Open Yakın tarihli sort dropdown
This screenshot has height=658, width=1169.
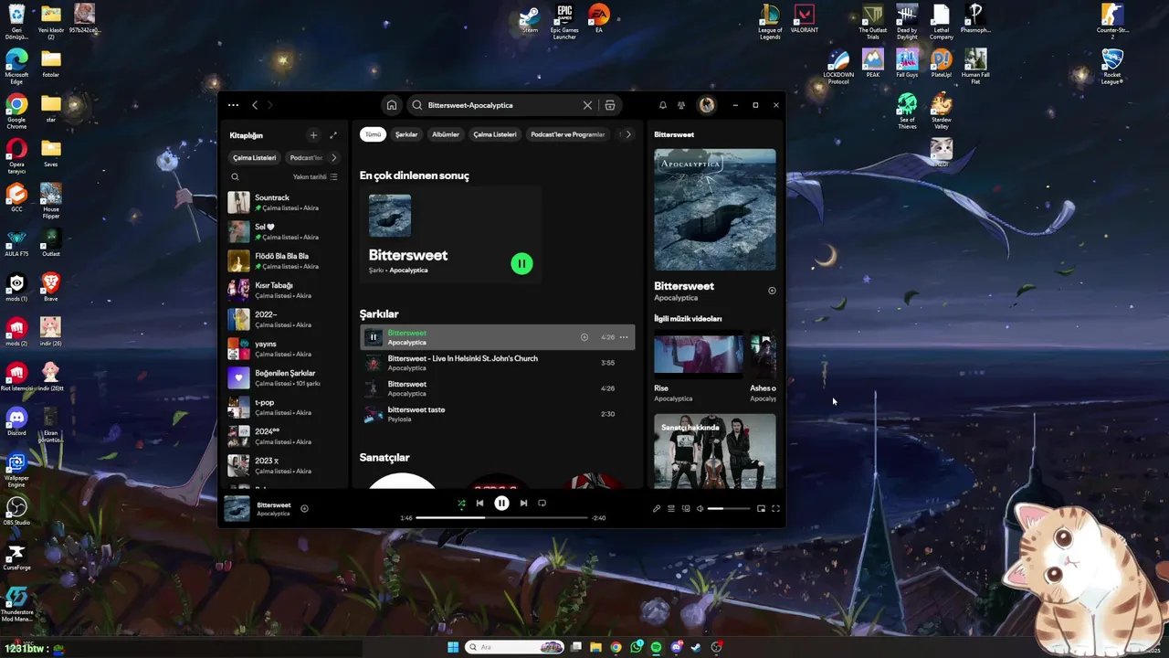315,177
